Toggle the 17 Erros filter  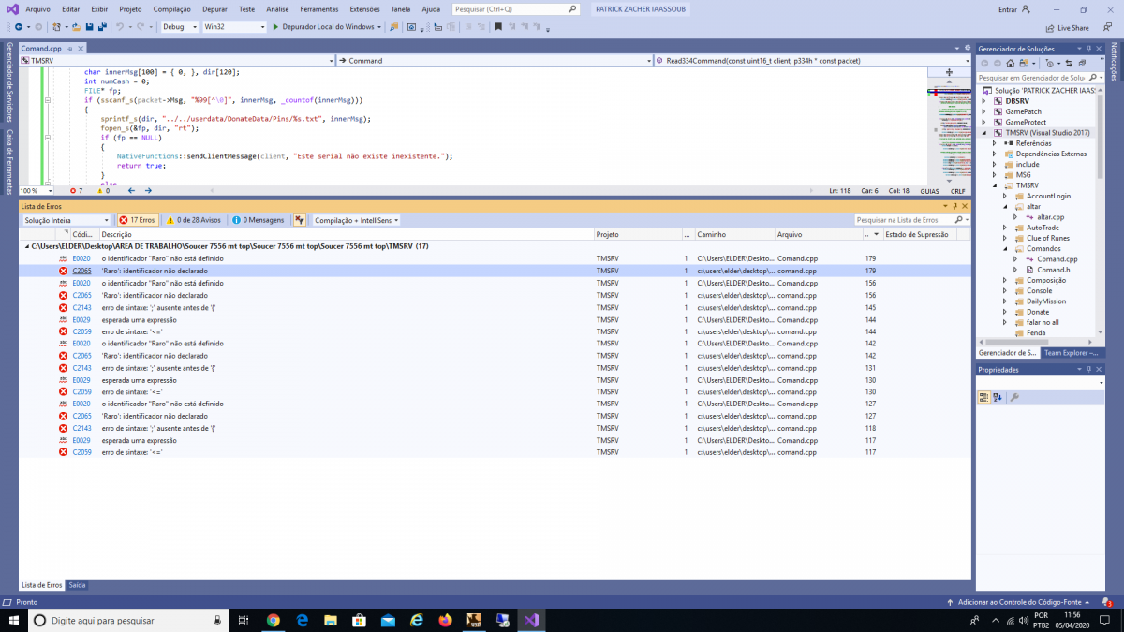click(137, 220)
